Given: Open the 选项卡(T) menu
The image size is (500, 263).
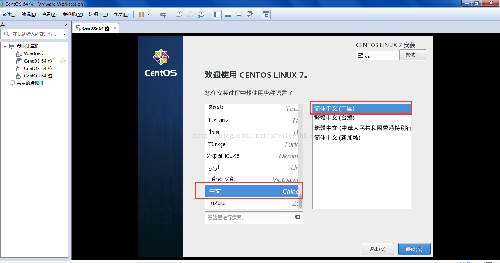Looking at the screenshot, I should point(98,14).
